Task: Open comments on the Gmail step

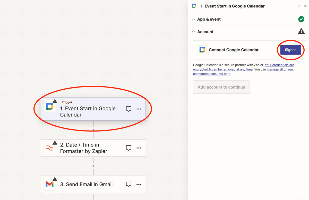Action: [128, 184]
